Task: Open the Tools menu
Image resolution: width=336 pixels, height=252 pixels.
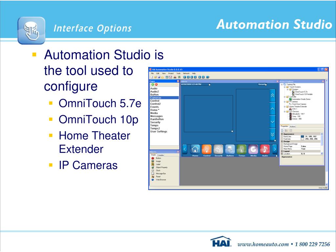Action: click(x=178, y=73)
